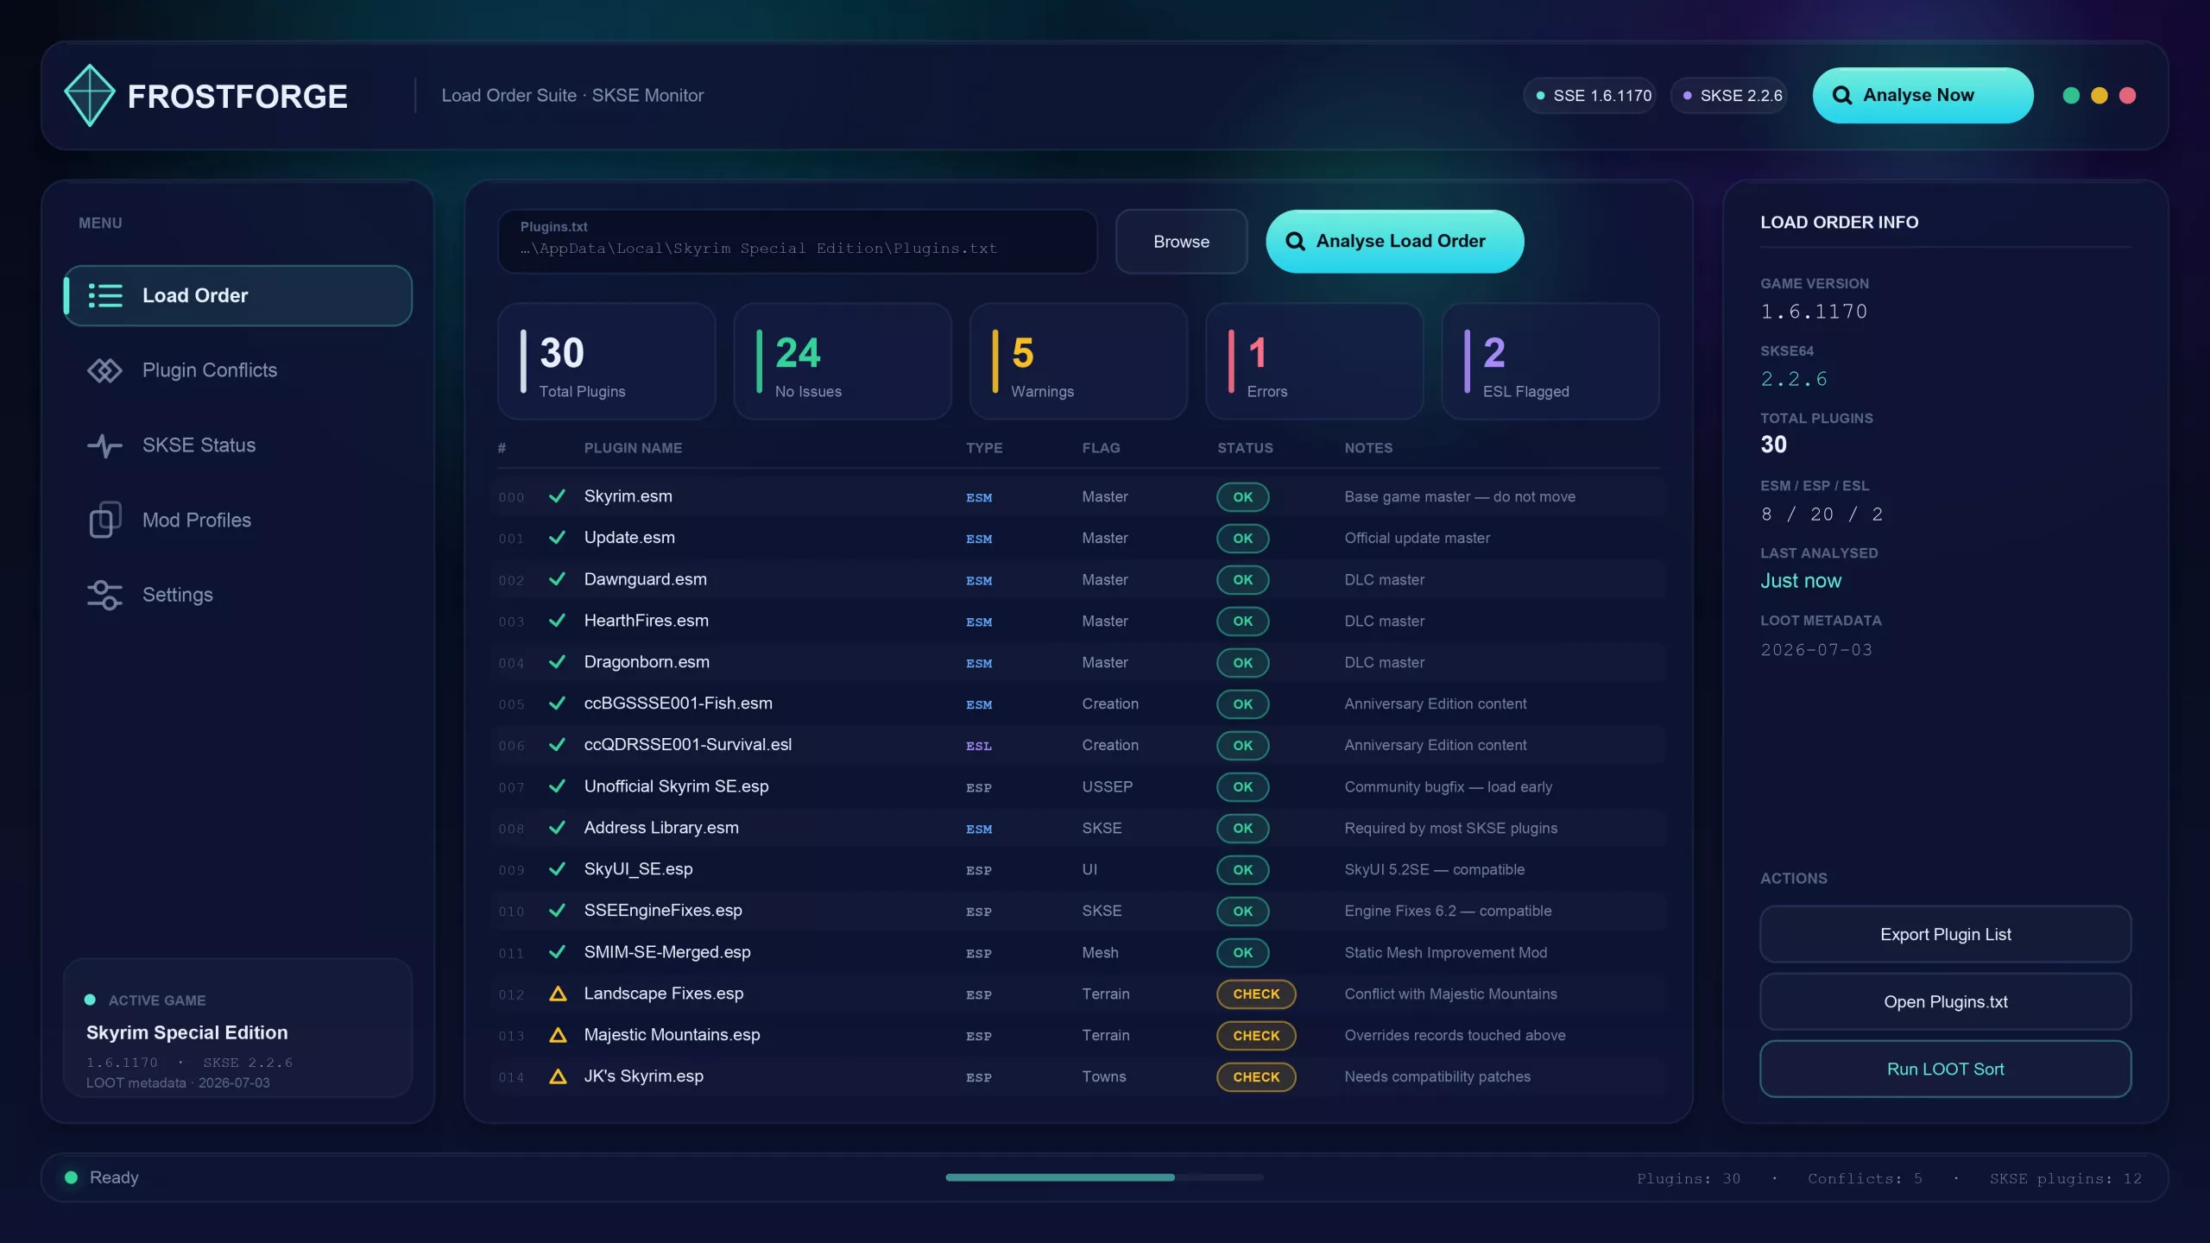Click the yellow window control dot
2210x1243 pixels.
2099,96
